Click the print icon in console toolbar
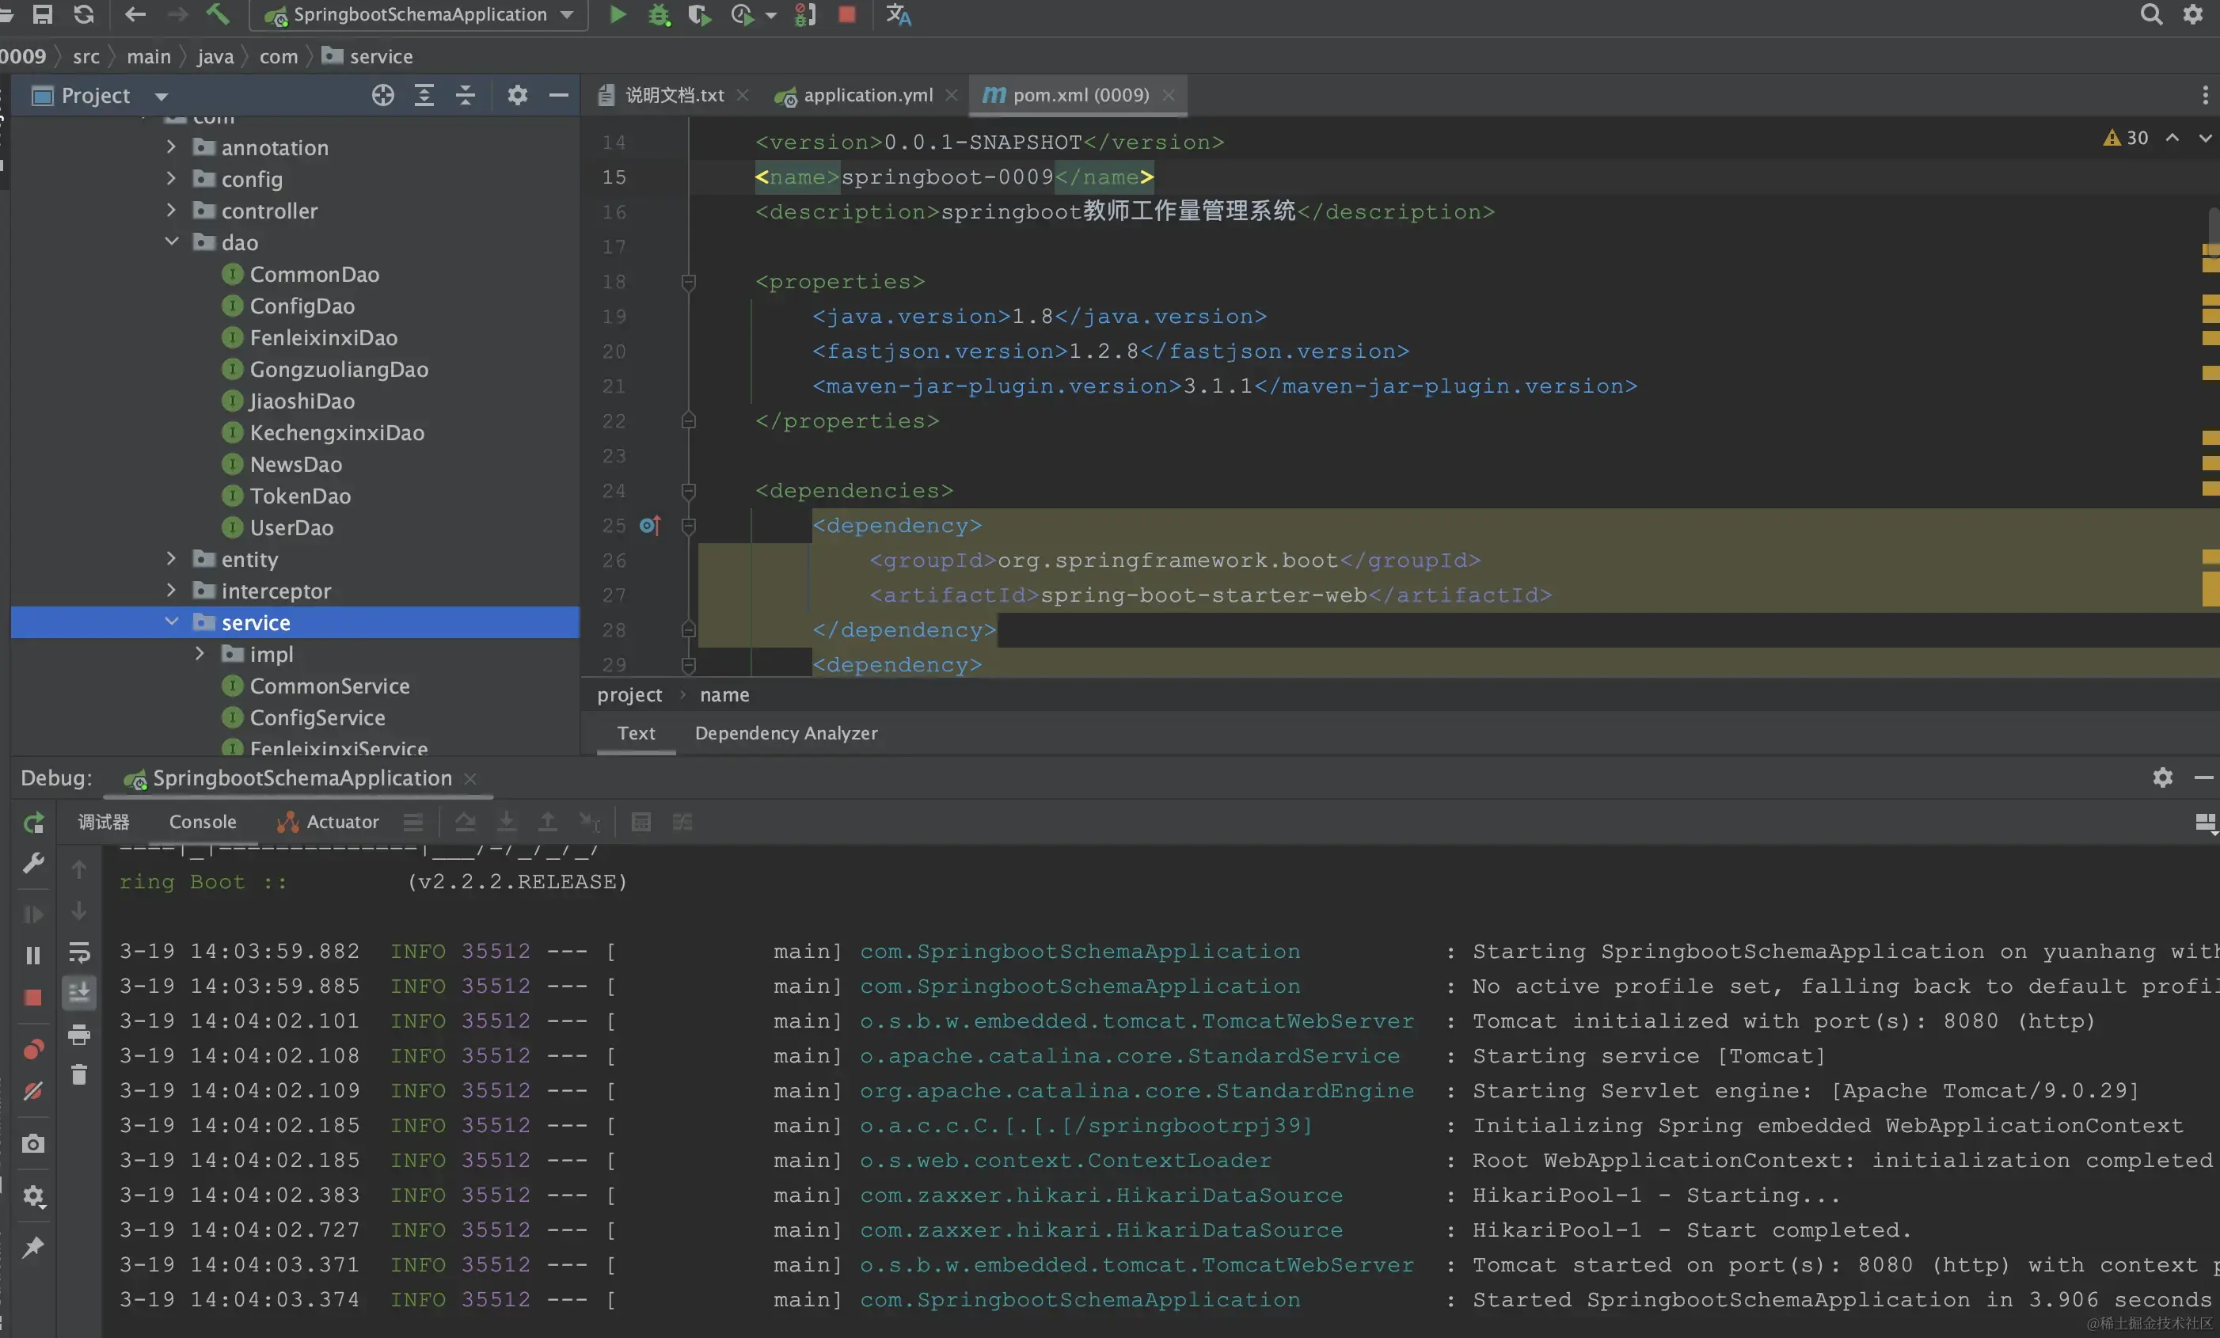 (x=79, y=1034)
